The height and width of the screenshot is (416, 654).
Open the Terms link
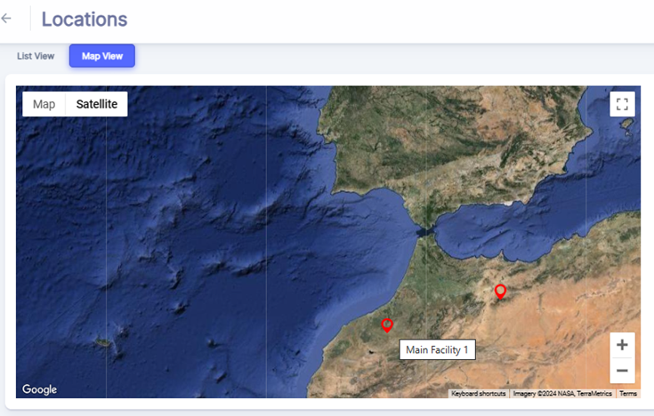pos(628,393)
